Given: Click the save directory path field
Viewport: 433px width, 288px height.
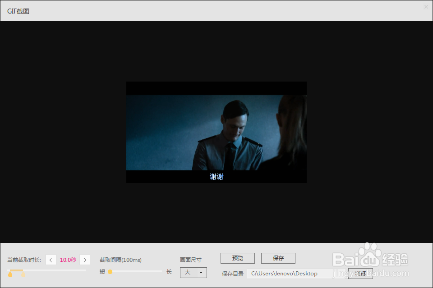Looking at the screenshot, I should (296, 274).
